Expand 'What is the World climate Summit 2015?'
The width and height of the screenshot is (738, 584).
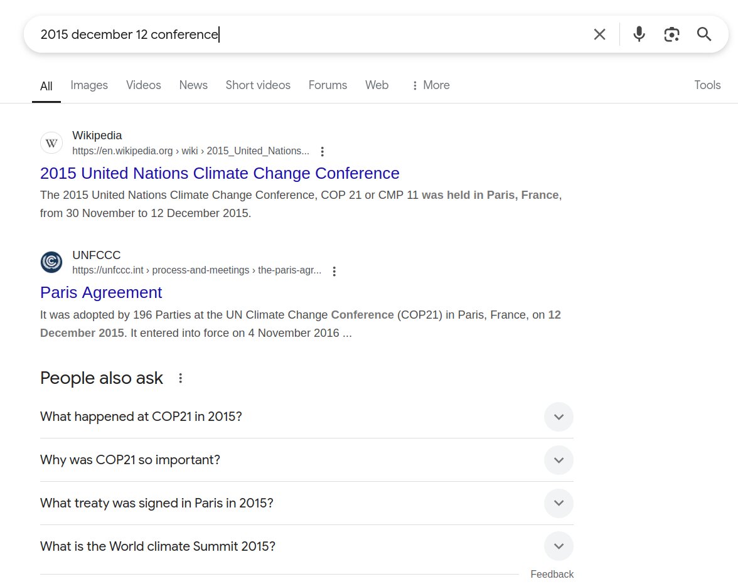pyautogui.click(x=558, y=546)
